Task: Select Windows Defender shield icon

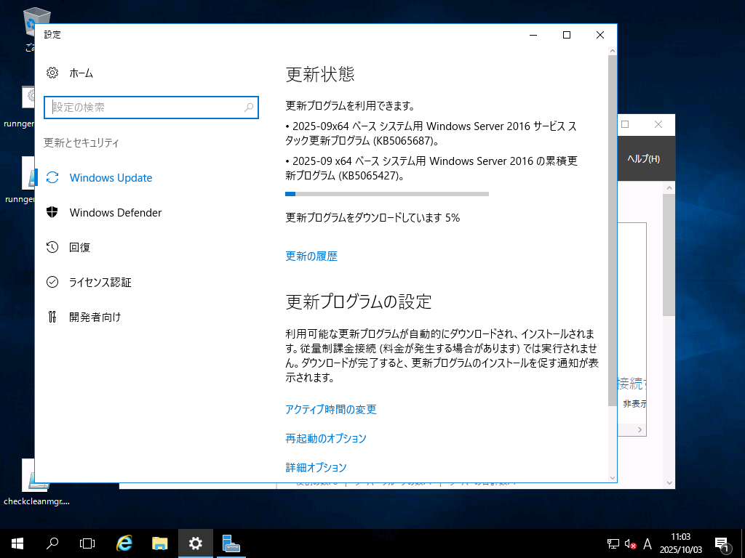Action: point(52,212)
